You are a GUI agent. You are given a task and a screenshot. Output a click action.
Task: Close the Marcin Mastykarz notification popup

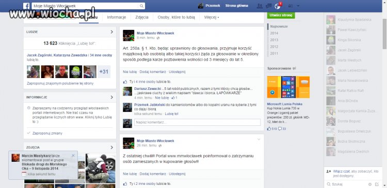pos(73,156)
